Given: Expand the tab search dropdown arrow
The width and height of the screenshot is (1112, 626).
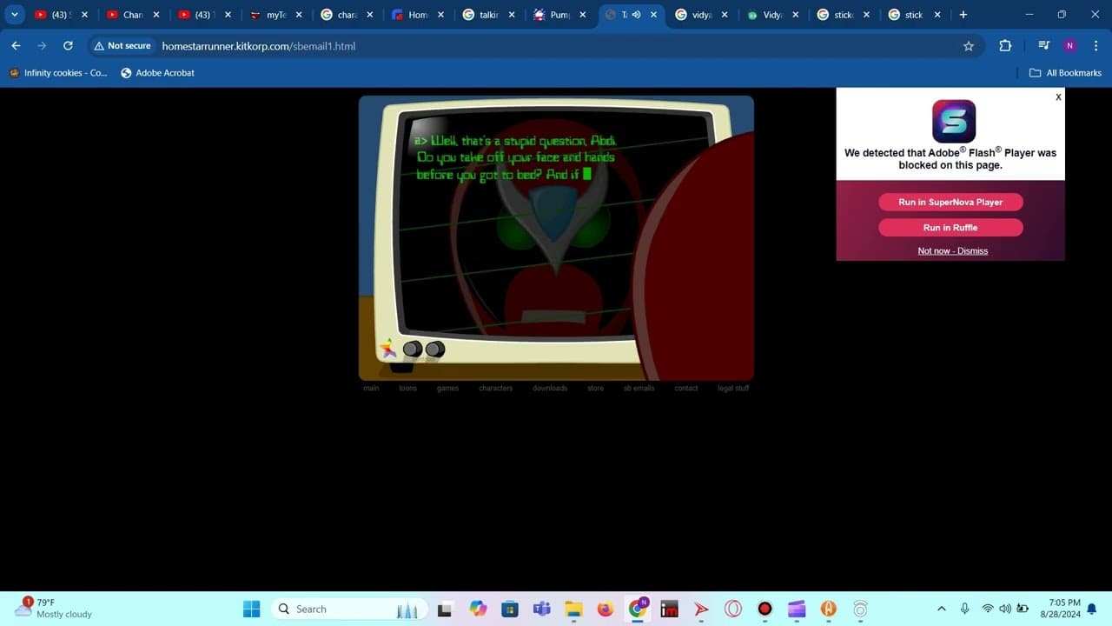Looking at the screenshot, I should pos(15,15).
